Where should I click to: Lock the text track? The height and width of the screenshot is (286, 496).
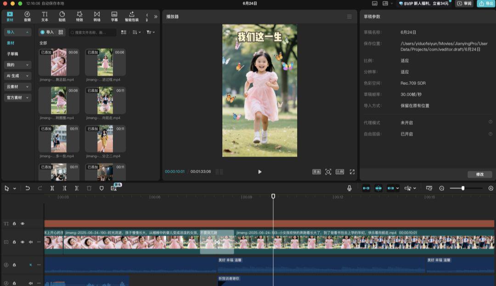pyautogui.click(x=14, y=224)
